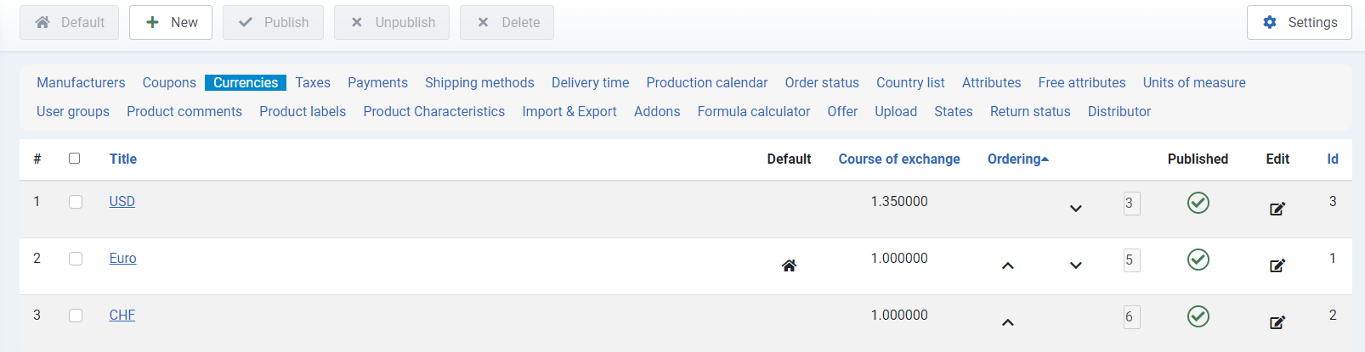The width and height of the screenshot is (1365, 352).
Task: Toggle published status checkmark for USD
Action: (1198, 203)
